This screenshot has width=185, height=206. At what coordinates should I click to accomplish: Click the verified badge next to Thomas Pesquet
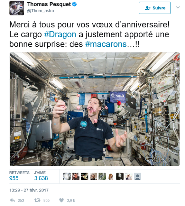tap(74, 4)
